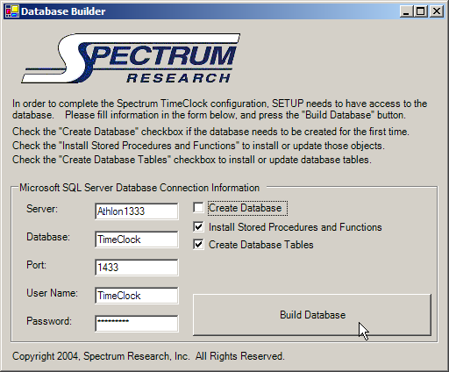Screen dimensions: 449x372
Task: Click the Database Builder title bar
Action: click(204, 11)
